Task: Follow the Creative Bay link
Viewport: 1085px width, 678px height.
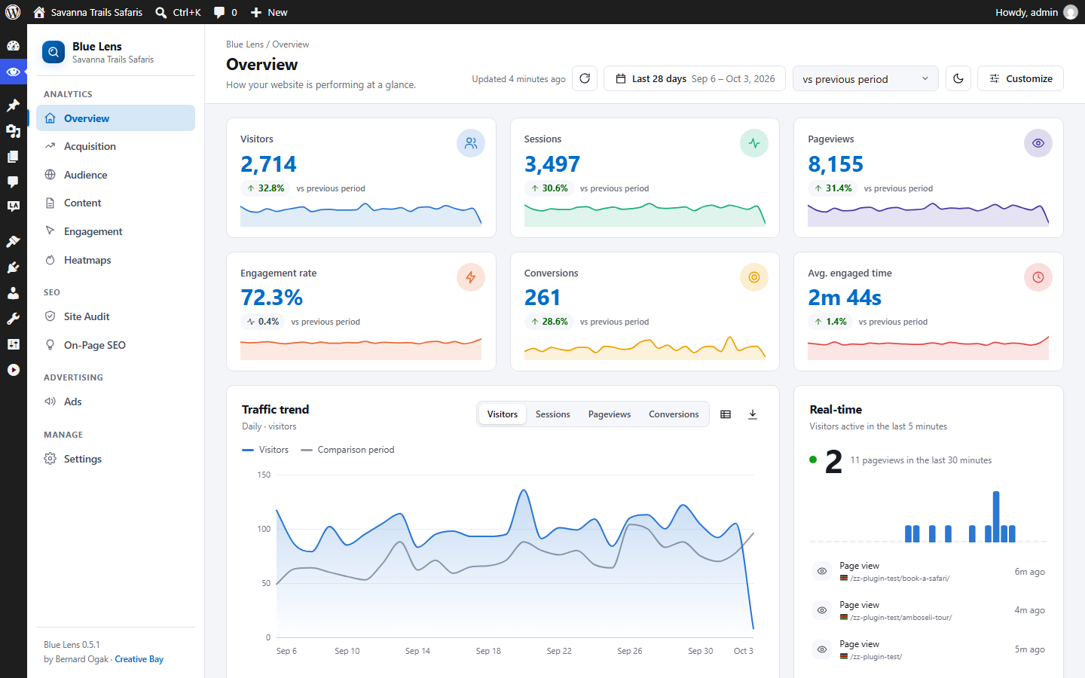Action: click(139, 659)
